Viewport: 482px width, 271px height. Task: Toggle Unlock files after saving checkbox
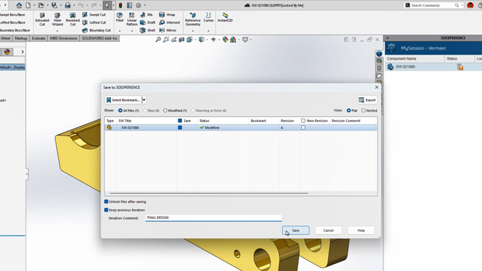106,202
